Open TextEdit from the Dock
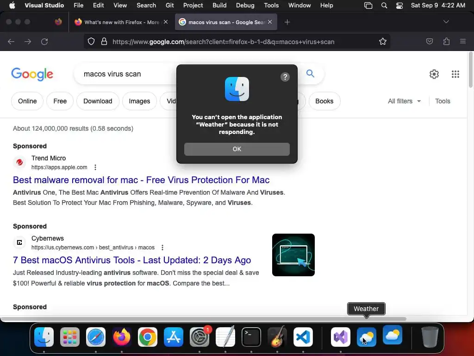 [x=225, y=337]
